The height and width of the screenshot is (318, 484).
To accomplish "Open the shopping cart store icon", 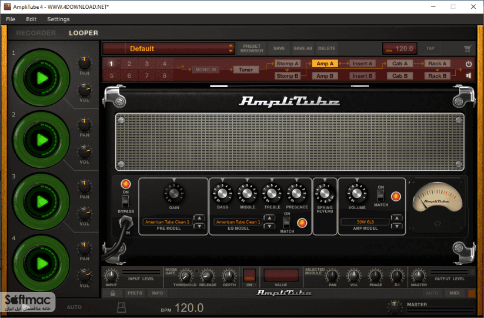I will [468, 48].
